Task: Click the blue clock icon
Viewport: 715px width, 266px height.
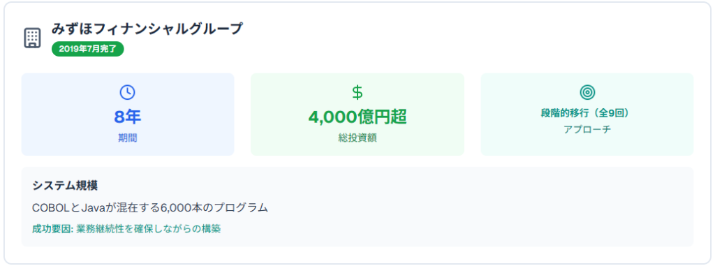Action: pos(127,92)
